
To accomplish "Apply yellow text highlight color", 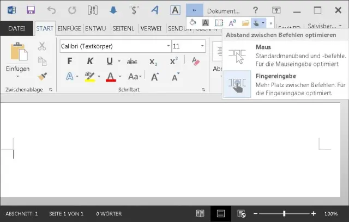I will tap(89, 77).
